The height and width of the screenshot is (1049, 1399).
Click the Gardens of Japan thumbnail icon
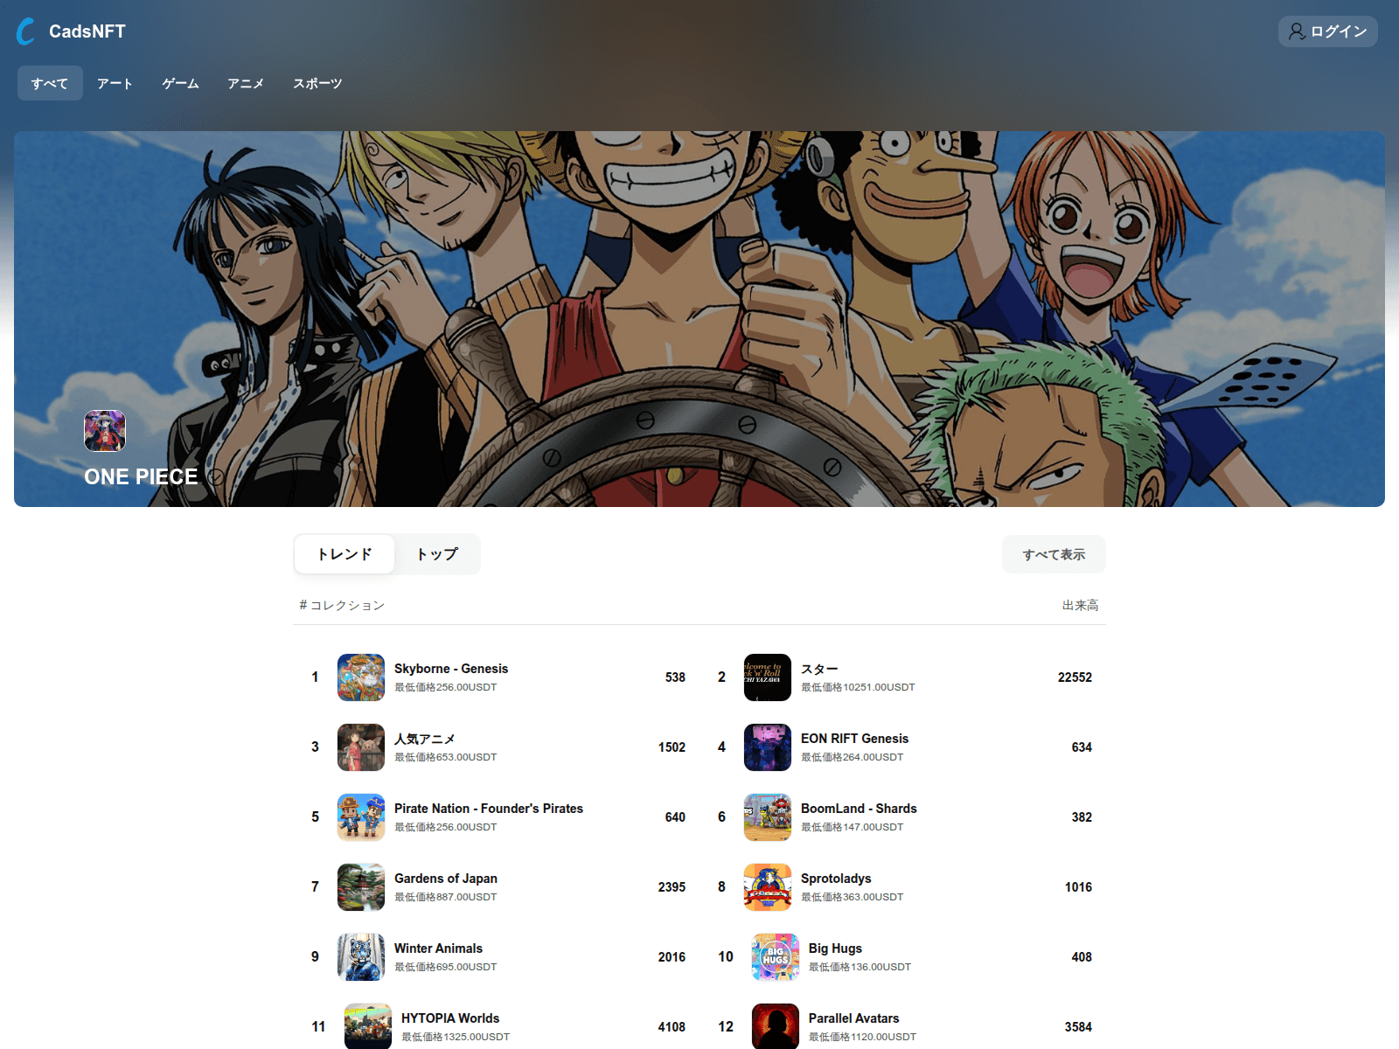click(x=360, y=887)
